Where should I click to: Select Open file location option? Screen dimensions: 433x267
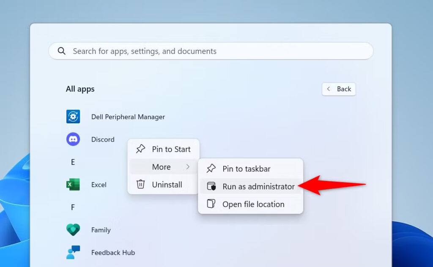click(x=250, y=204)
